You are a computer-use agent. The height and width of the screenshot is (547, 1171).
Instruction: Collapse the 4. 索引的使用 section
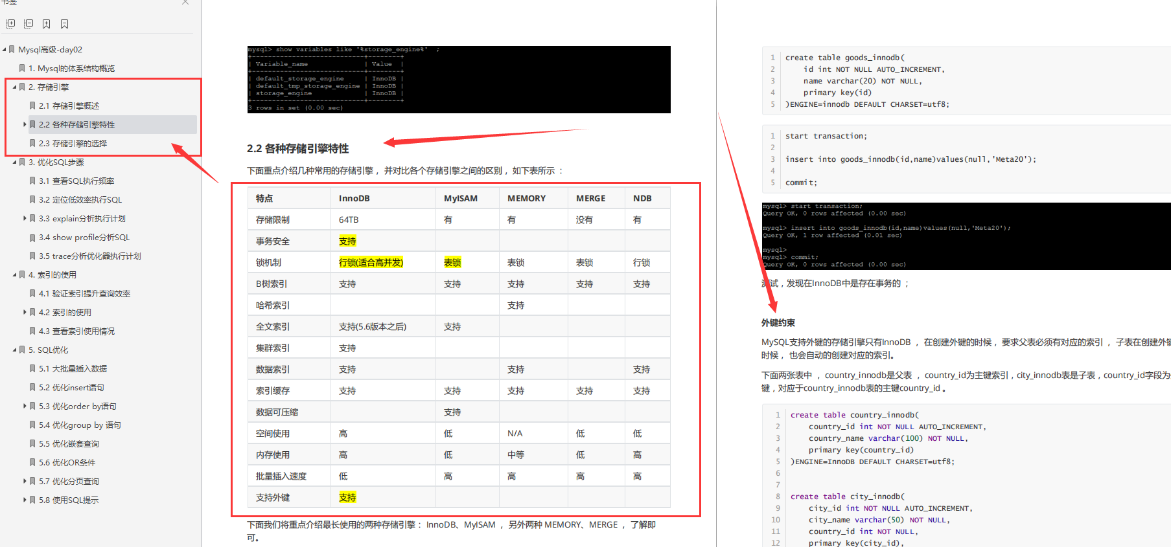click(x=14, y=274)
